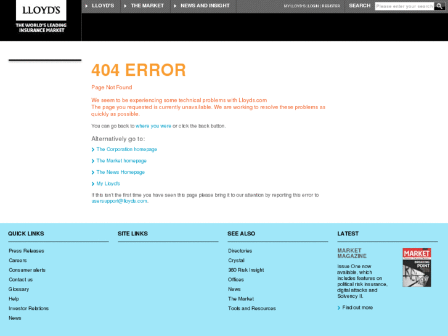Click the SEARCH label in header
The height and width of the screenshot is (336, 448).
[359, 6]
